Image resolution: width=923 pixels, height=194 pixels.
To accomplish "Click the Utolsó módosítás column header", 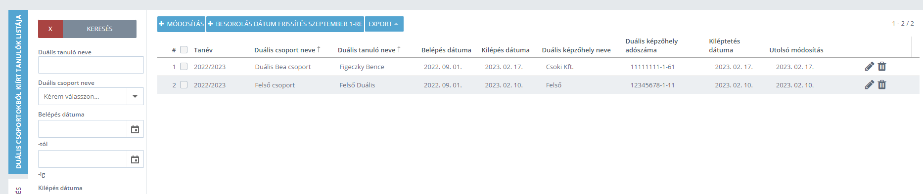I will [x=796, y=50].
